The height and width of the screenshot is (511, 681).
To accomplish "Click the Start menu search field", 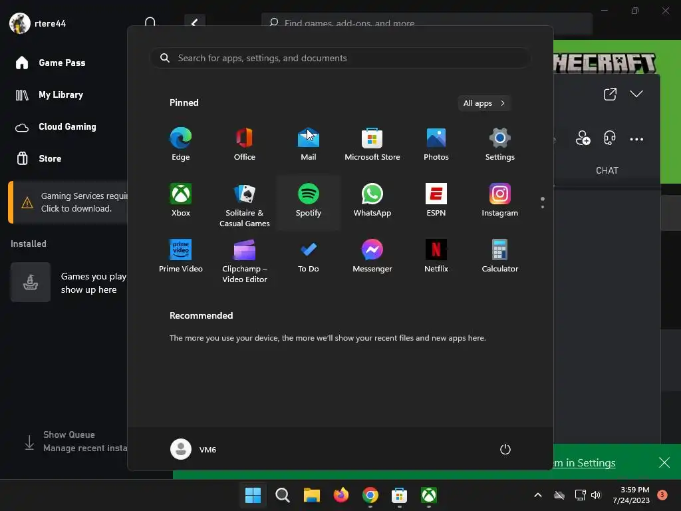I will point(340,58).
